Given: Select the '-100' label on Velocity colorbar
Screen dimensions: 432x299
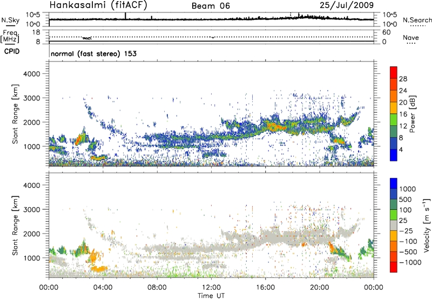Looking at the screenshot, I should point(408,241).
